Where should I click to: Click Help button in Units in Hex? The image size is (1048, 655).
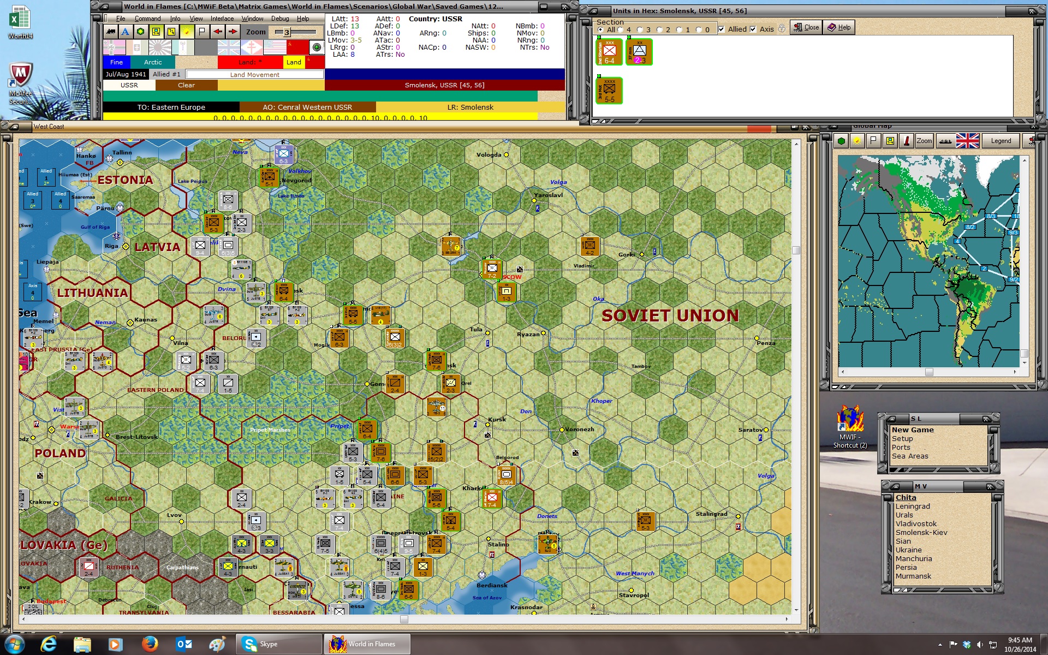click(839, 27)
